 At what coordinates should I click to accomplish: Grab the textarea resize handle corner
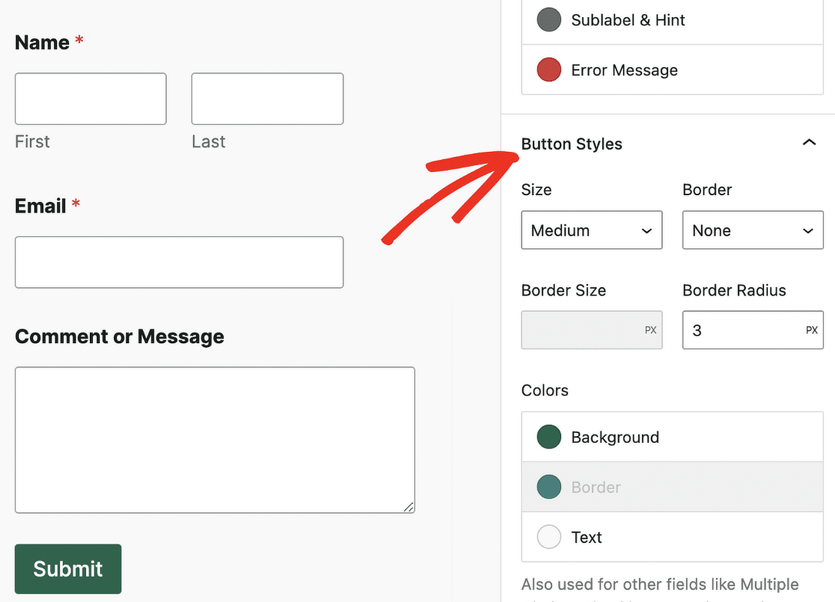coord(409,507)
